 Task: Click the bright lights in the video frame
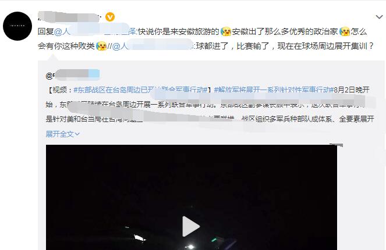tap(190, 246)
